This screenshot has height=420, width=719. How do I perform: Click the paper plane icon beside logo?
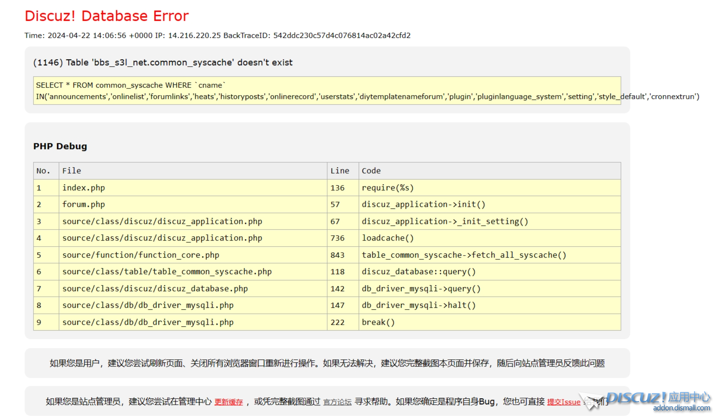(x=591, y=401)
